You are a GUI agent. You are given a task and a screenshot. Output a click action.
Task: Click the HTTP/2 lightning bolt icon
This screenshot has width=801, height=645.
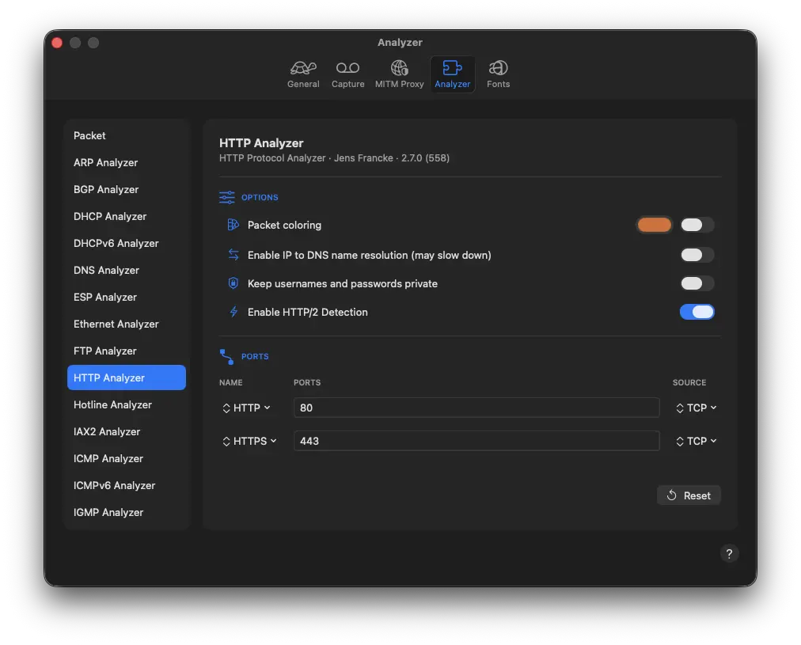coord(233,312)
